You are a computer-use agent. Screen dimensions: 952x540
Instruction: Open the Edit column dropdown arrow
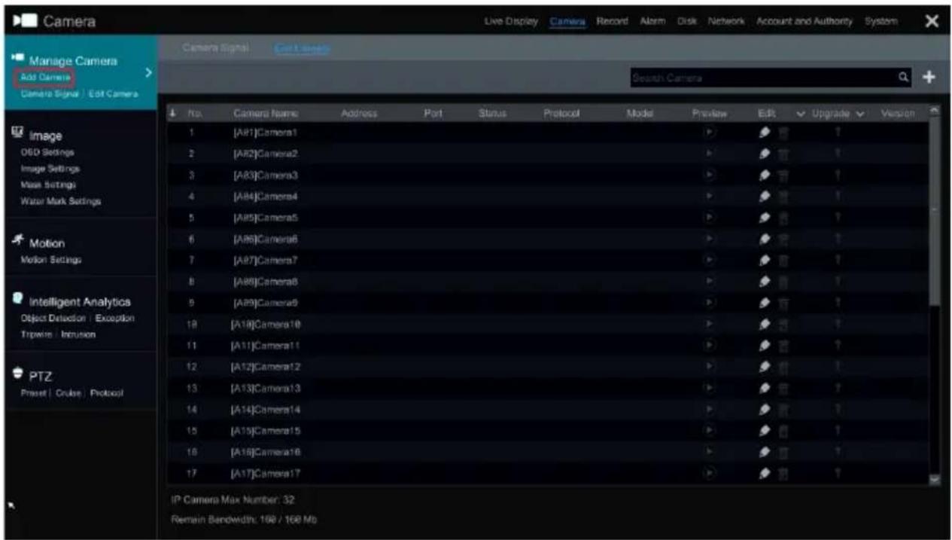point(799,113)
